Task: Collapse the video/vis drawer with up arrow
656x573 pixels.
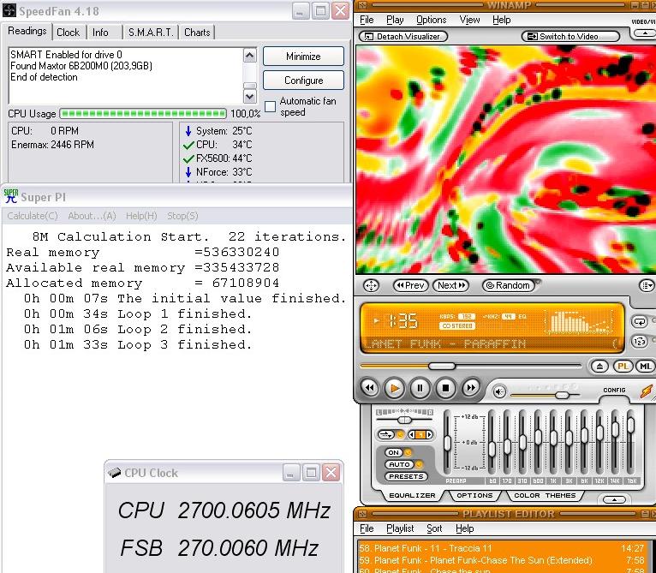Action: click(645, 33)
